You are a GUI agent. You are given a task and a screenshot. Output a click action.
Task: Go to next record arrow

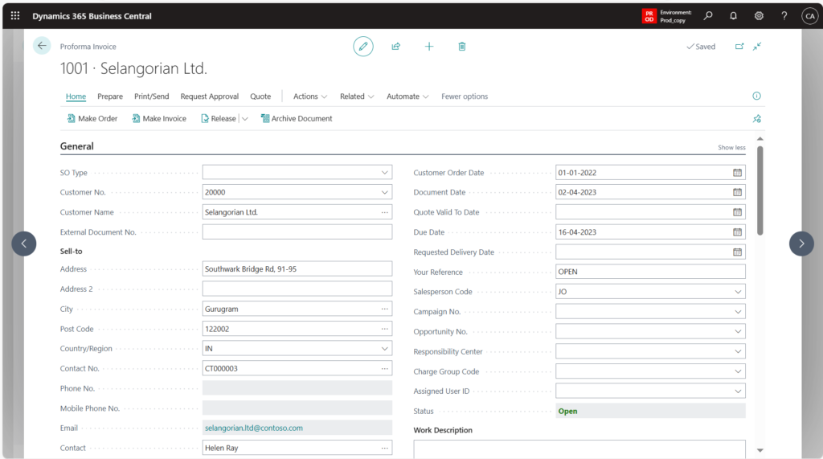801,244
